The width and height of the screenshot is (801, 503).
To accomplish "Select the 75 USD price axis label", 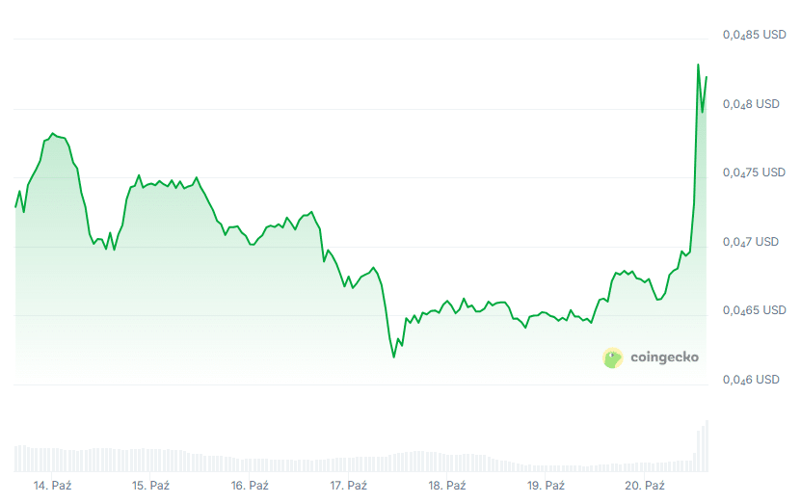I will coord(754,172).
